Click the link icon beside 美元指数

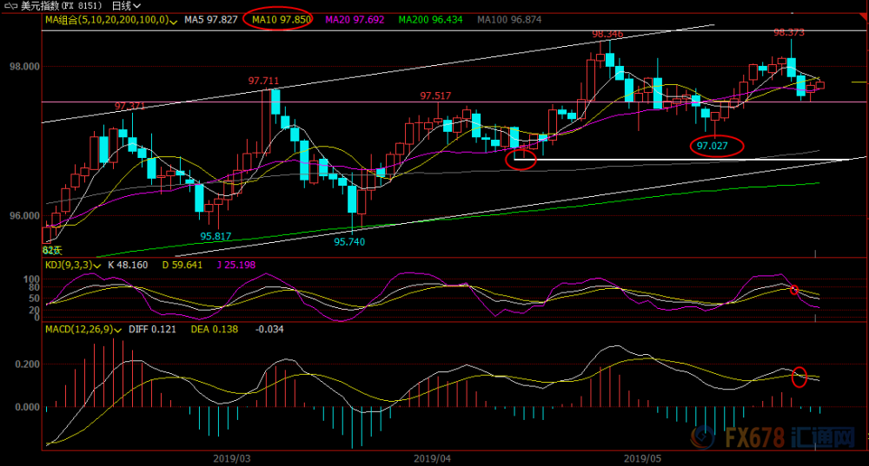(10, 6)
